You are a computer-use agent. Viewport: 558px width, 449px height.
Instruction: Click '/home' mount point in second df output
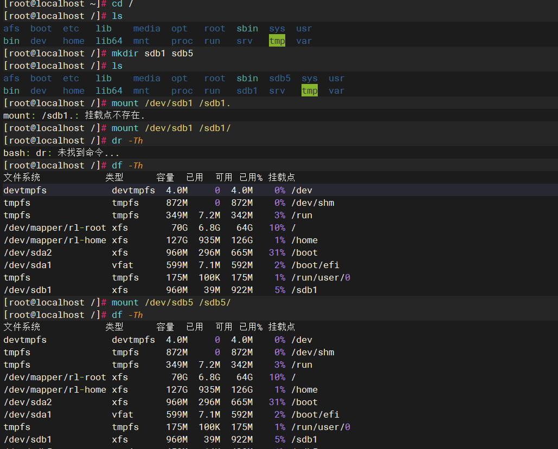click(x=304, y=389)
